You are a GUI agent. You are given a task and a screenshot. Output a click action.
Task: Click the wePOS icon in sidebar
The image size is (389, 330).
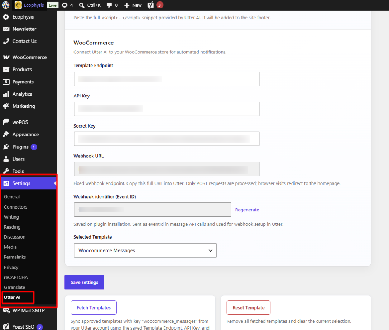pyautogui.click(x=6, y=122)
